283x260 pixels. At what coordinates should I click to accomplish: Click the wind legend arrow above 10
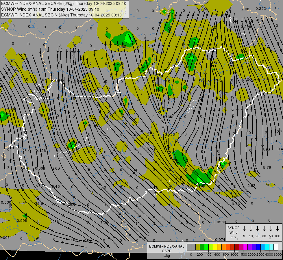(x=251, y=229)
